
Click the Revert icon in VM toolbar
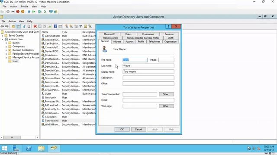click(45, 12)
